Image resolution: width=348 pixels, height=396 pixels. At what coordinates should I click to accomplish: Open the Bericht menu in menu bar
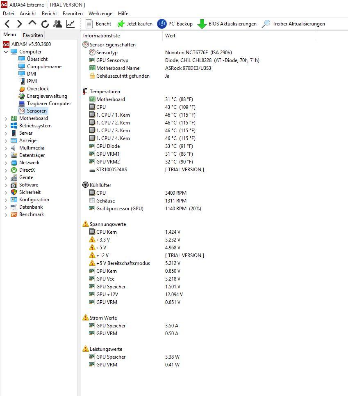[x=49, y=14]
